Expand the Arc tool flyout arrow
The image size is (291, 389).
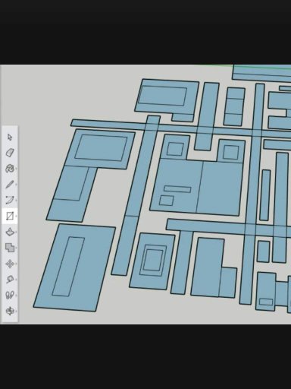16,200
